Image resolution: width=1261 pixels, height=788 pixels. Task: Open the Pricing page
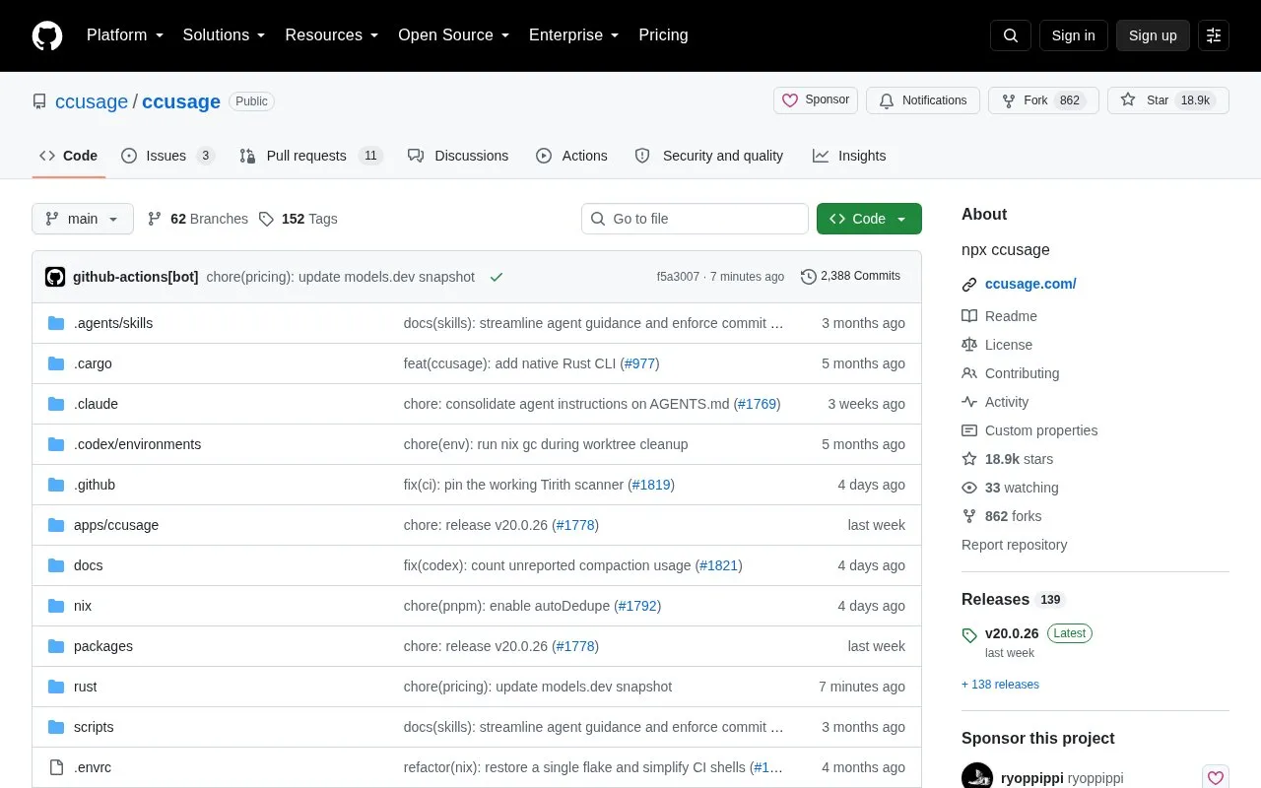663,35
